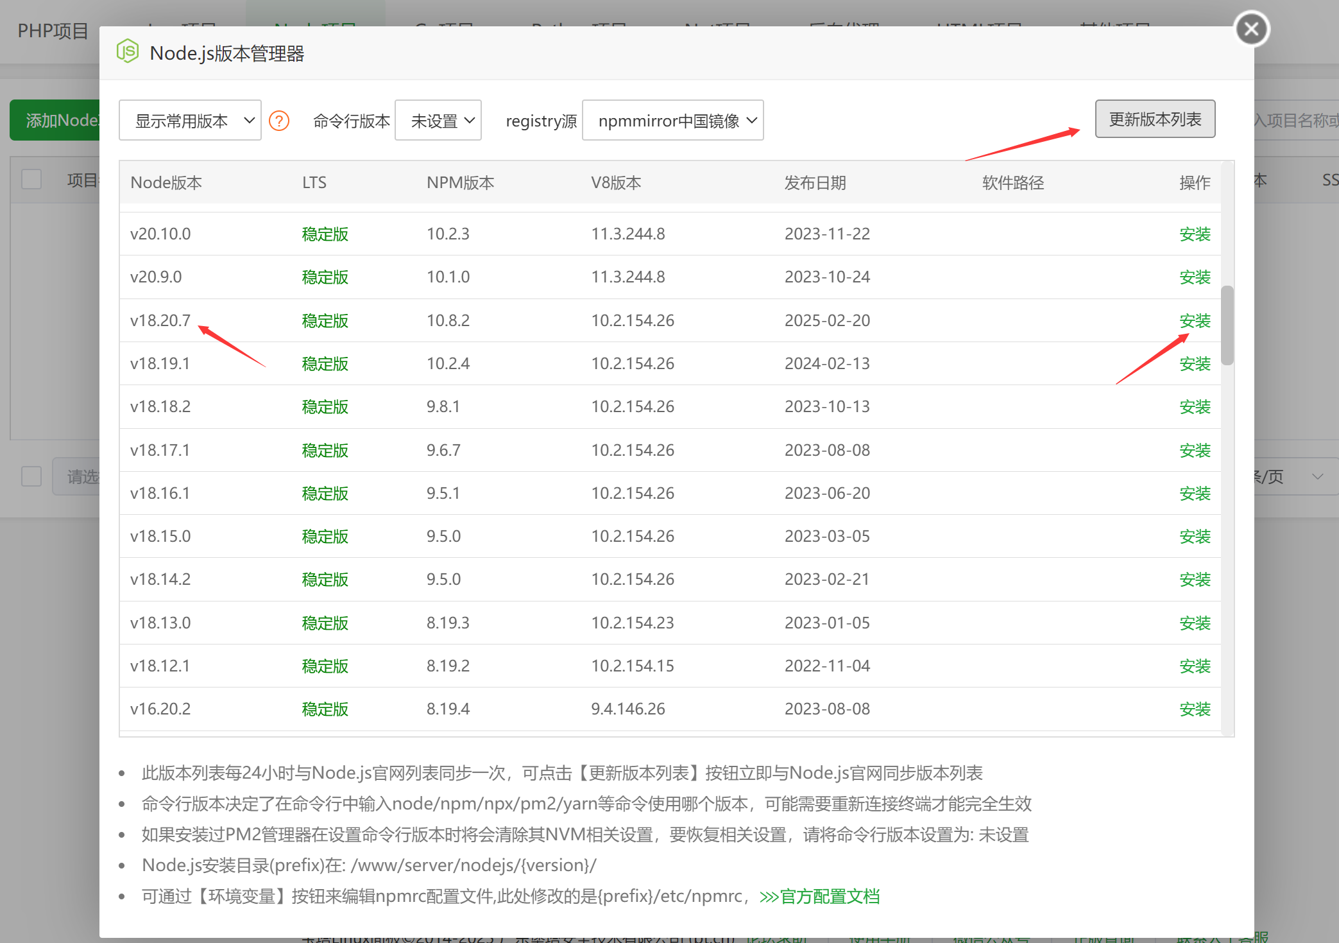Image resolution: width=1339 pixels, height=943 pixels.
Task: Install Node v20.10.0
Action: click(x=1194, y=234)
